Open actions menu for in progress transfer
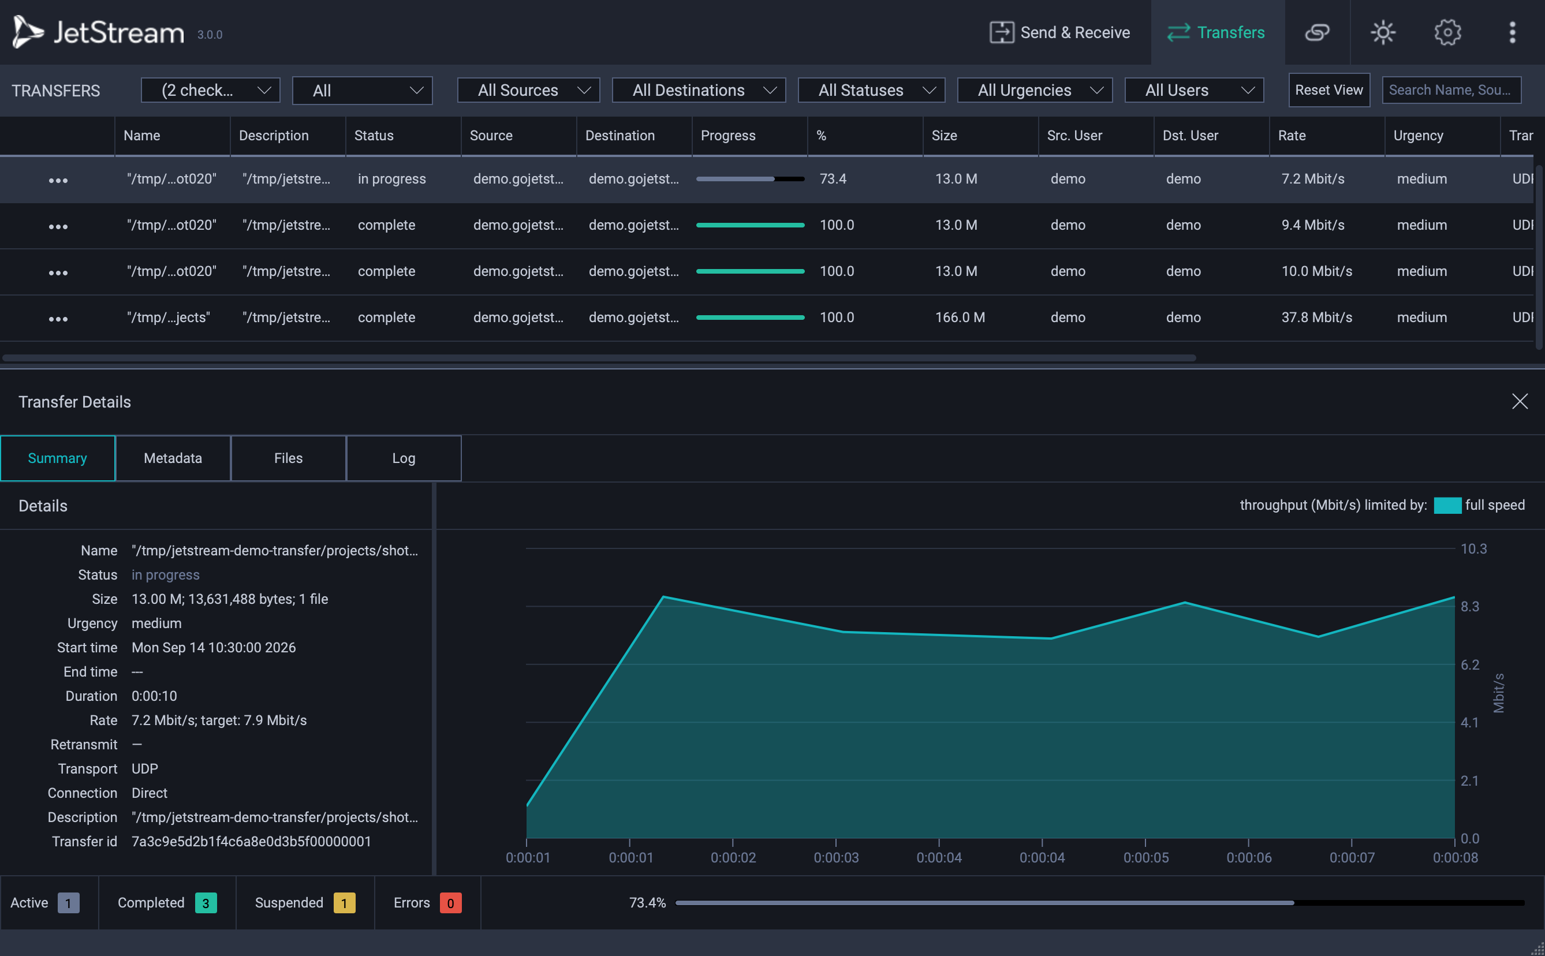1545x956 pixels. coord(58,180)
